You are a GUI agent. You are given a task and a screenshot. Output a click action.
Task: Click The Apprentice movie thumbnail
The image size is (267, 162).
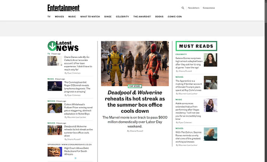(x=210, y=82)
